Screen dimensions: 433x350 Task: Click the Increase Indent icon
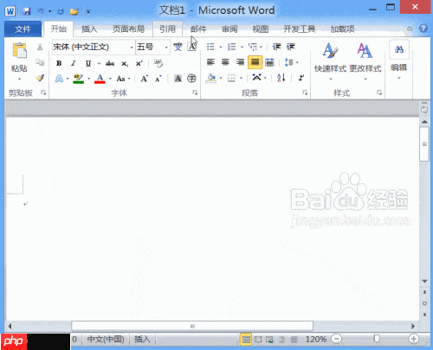coord(290,47)
